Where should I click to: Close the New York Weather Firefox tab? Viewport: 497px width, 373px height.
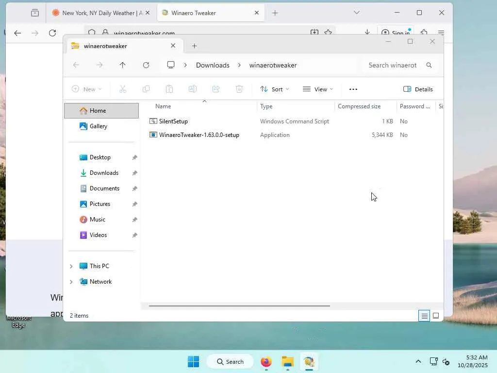[x=148, y=13]
